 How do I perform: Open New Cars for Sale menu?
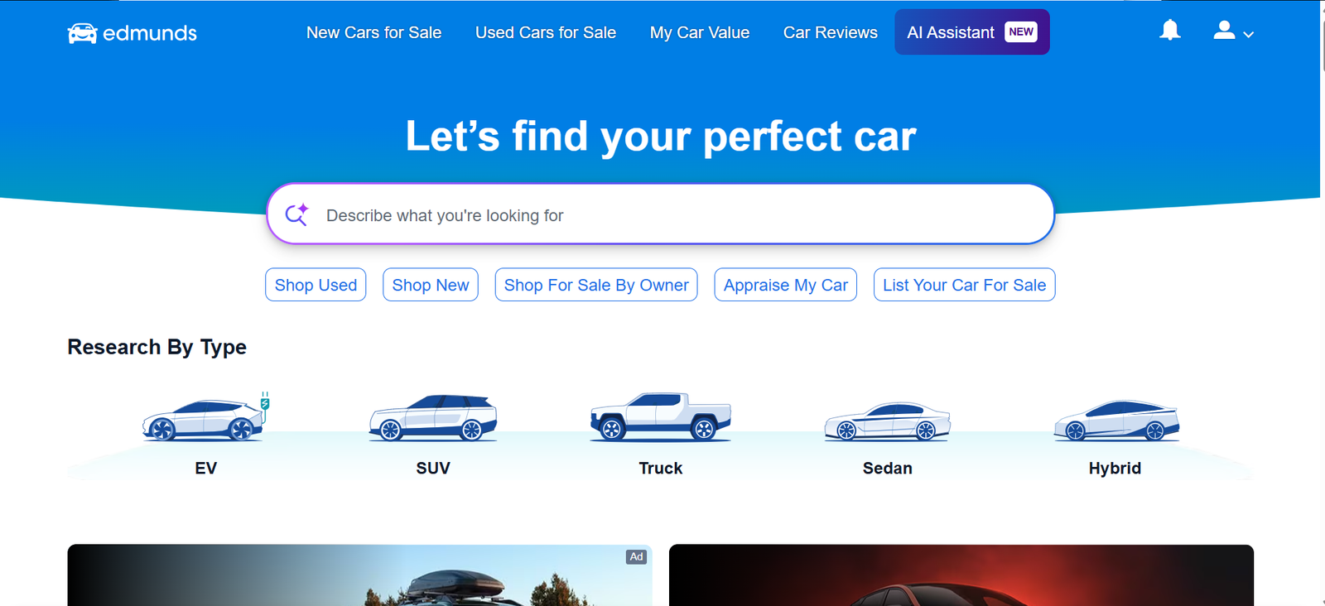(x=373, y=32)
